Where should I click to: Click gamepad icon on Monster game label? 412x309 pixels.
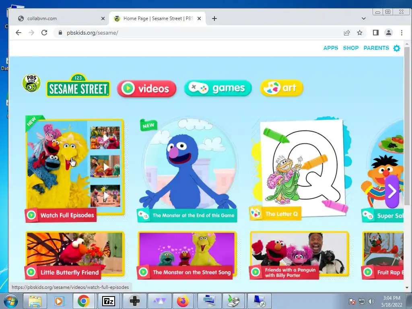[x=144, y=215]
